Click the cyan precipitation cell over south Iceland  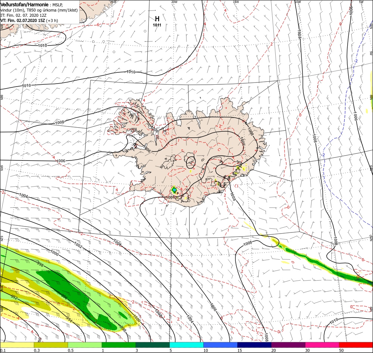click(x=174, y=190)
